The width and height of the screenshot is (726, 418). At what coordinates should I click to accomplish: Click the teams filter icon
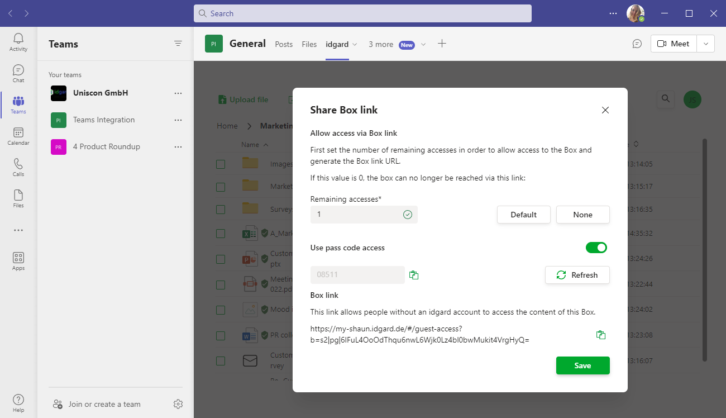point(178,44)
